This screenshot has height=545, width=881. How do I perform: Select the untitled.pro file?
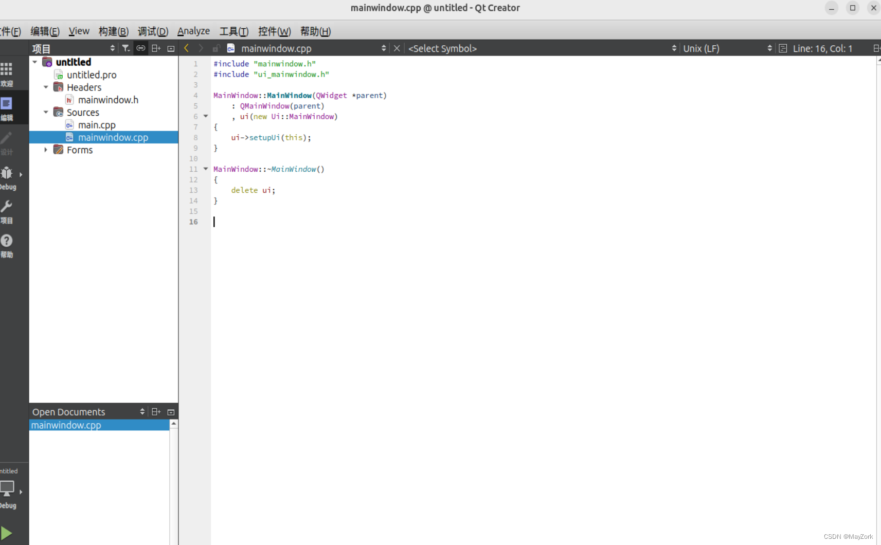92,75
